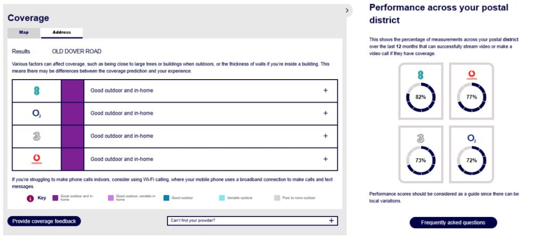Select the Vodafone 77% performance card
Viewport: 533px width, 241px height.
tap(472, 91)
